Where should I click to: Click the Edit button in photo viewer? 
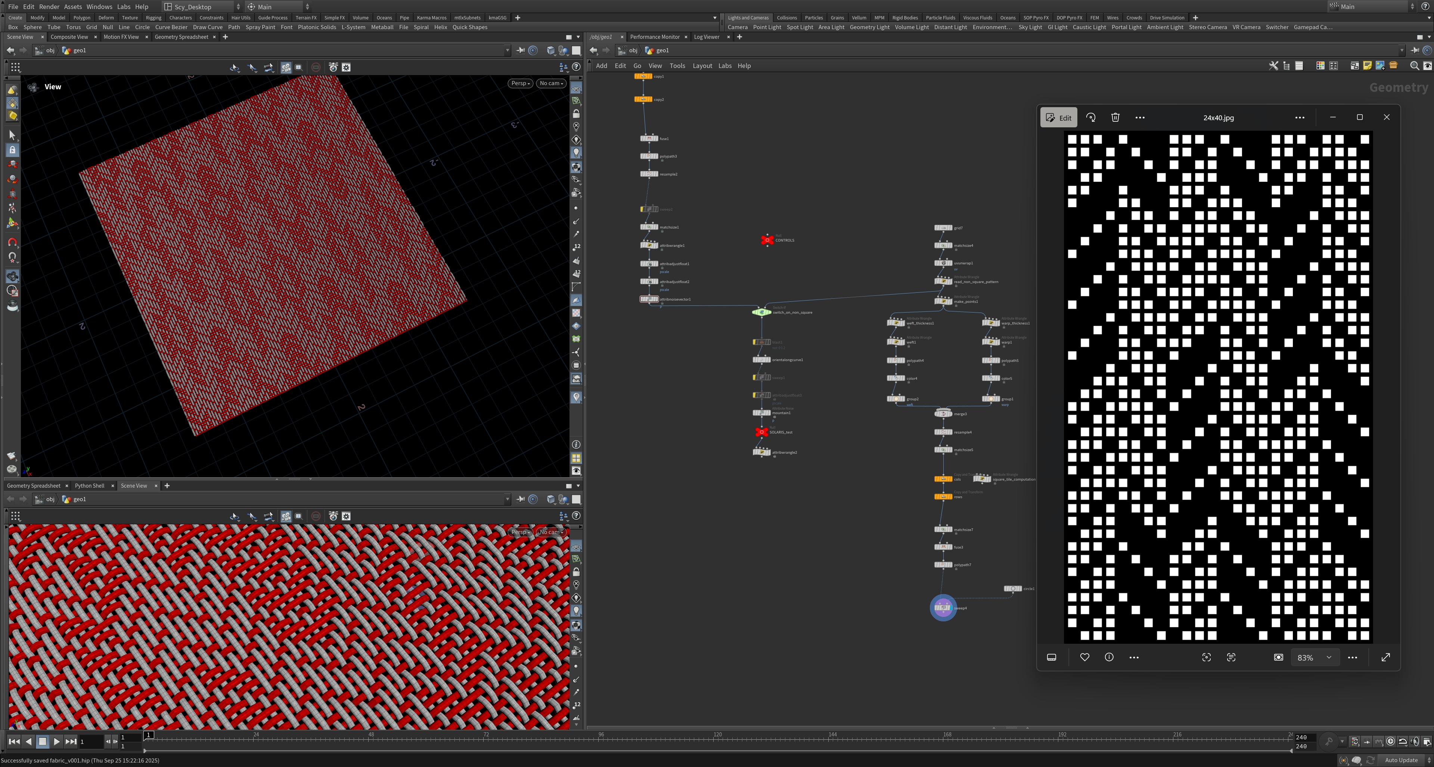(x=1058, y=118)
